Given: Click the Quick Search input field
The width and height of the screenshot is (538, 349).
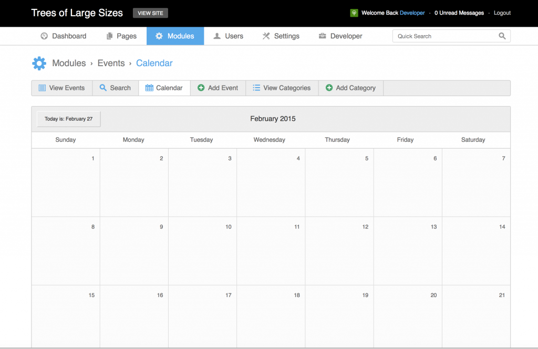Looking at the screenshot, I should 451,36.
